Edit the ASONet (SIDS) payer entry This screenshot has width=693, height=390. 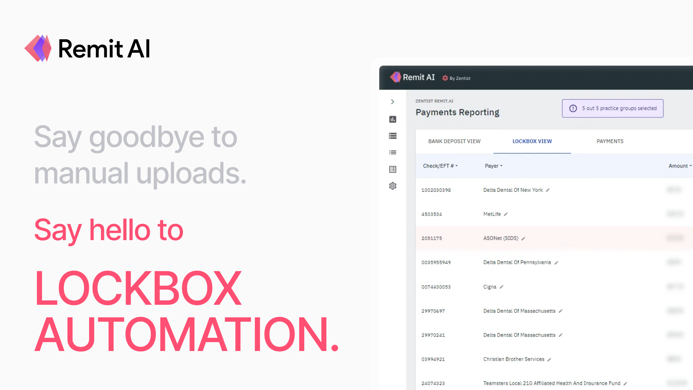point(523,238)
